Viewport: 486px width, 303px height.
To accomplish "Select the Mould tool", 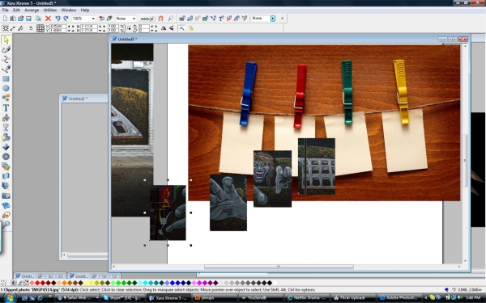I will 6,176.
